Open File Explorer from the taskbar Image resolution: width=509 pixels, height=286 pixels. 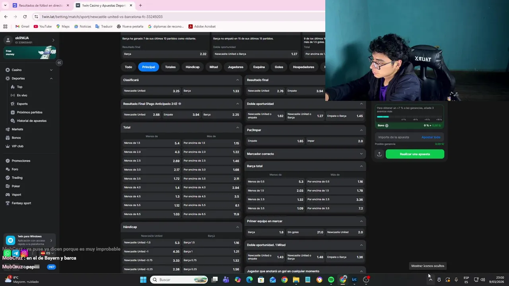coord(296,280)
